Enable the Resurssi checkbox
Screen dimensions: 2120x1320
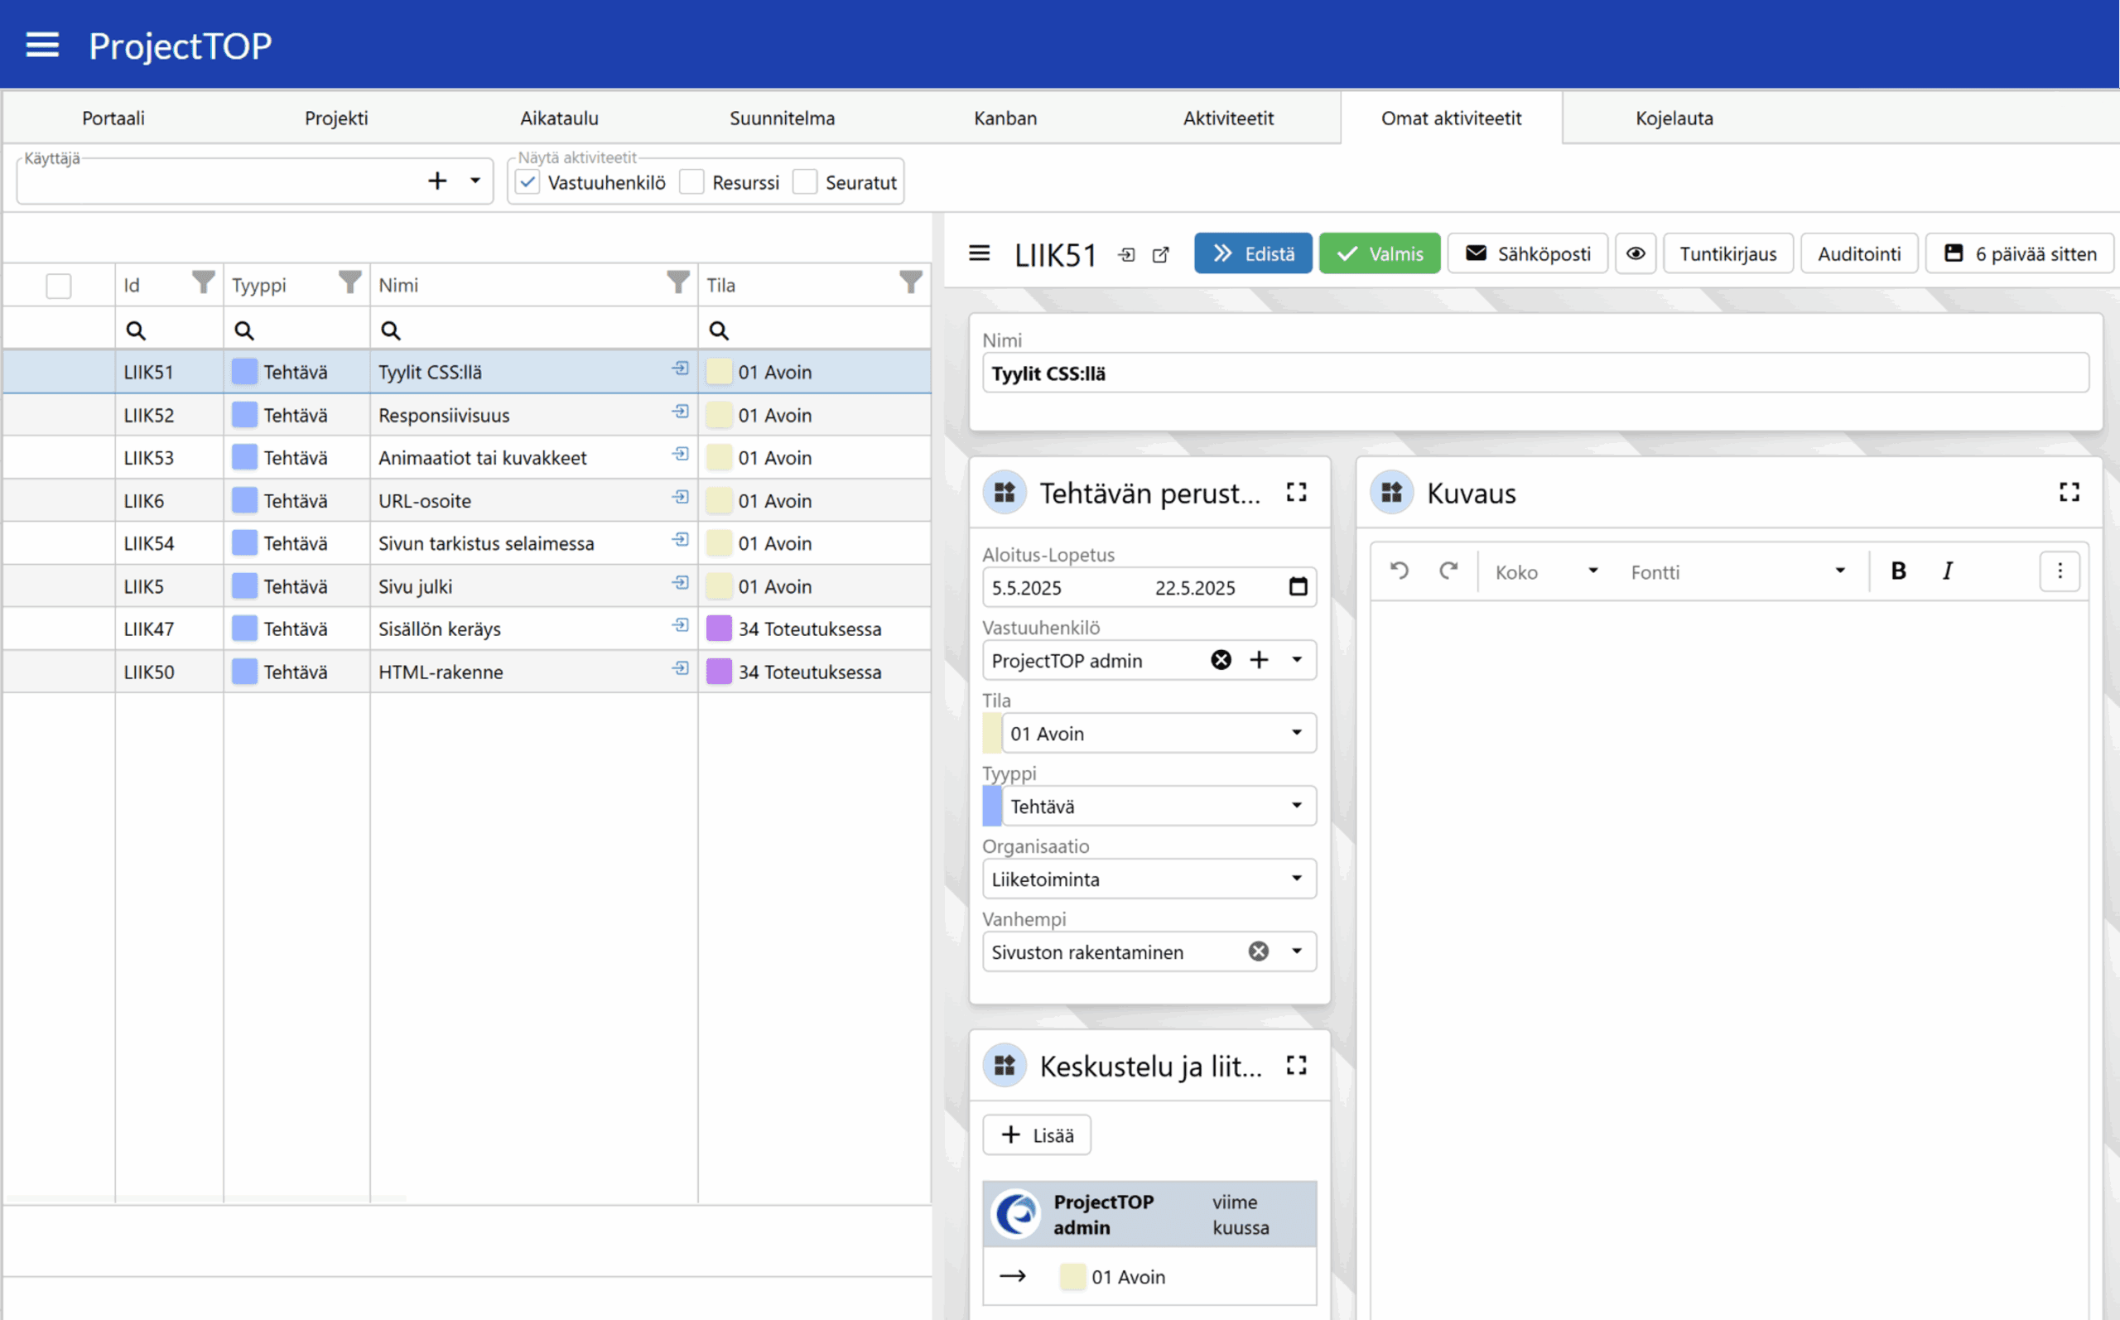coord(692,182)
